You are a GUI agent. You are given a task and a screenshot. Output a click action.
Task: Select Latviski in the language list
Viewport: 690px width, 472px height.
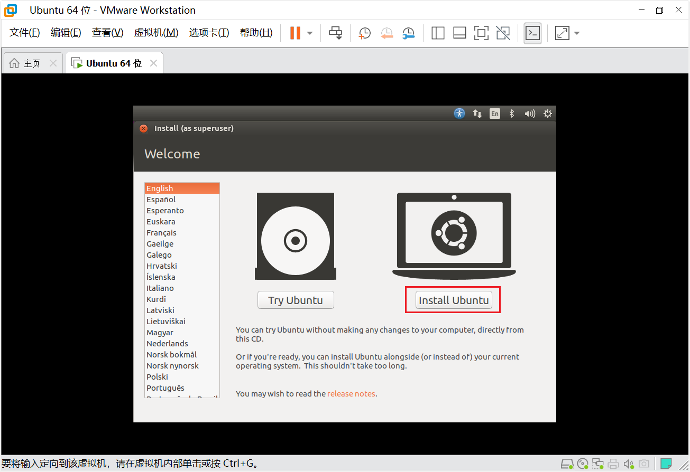tap(182, 310)
